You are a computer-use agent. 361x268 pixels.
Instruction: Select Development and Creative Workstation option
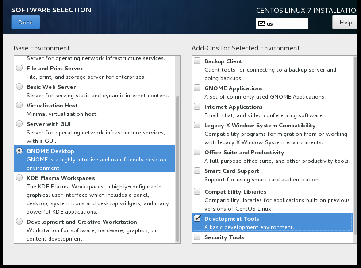19,222
